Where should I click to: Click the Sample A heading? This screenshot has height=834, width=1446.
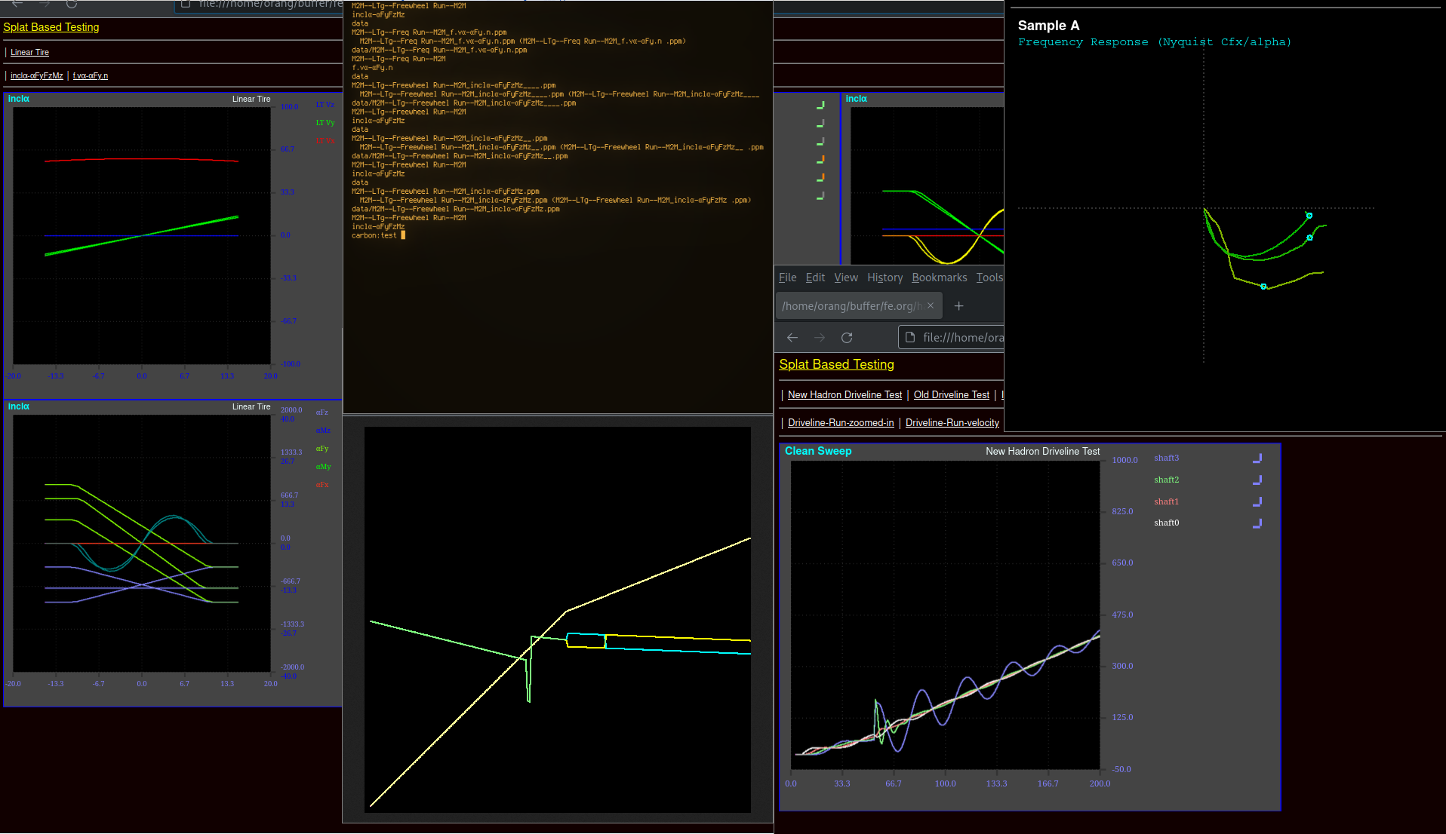click(x=1048, y=26)
